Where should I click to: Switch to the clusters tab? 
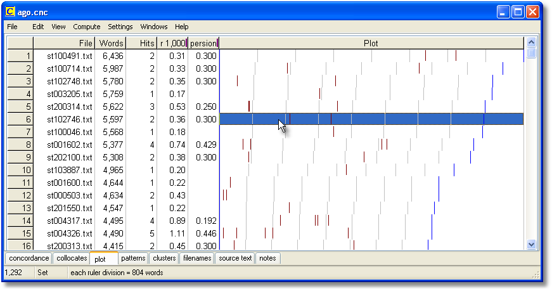click(x=164, y=258)
